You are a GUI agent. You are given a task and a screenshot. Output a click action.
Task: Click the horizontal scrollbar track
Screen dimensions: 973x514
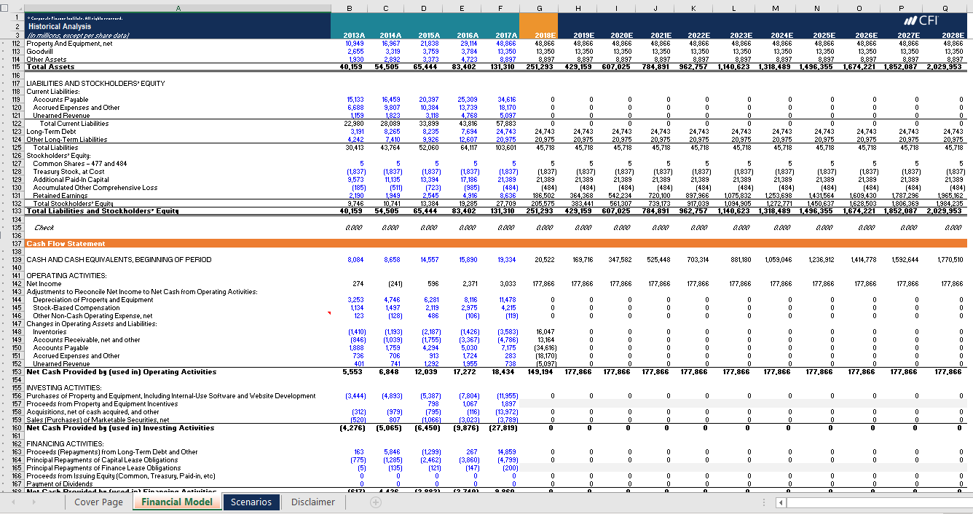click(874, 502)
